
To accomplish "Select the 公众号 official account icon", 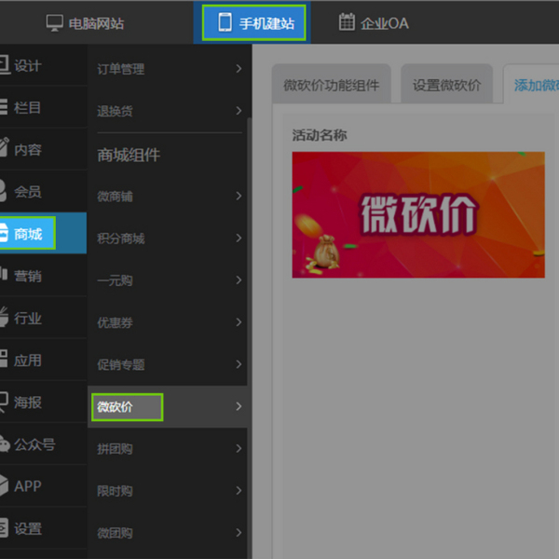I will coord(4,444).
